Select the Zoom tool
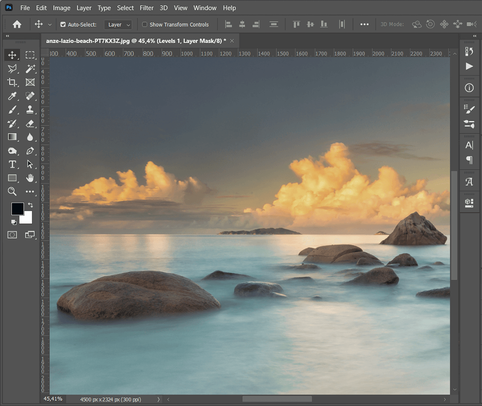The width and height of the screenshot is (482, 406). click(12, 192)
